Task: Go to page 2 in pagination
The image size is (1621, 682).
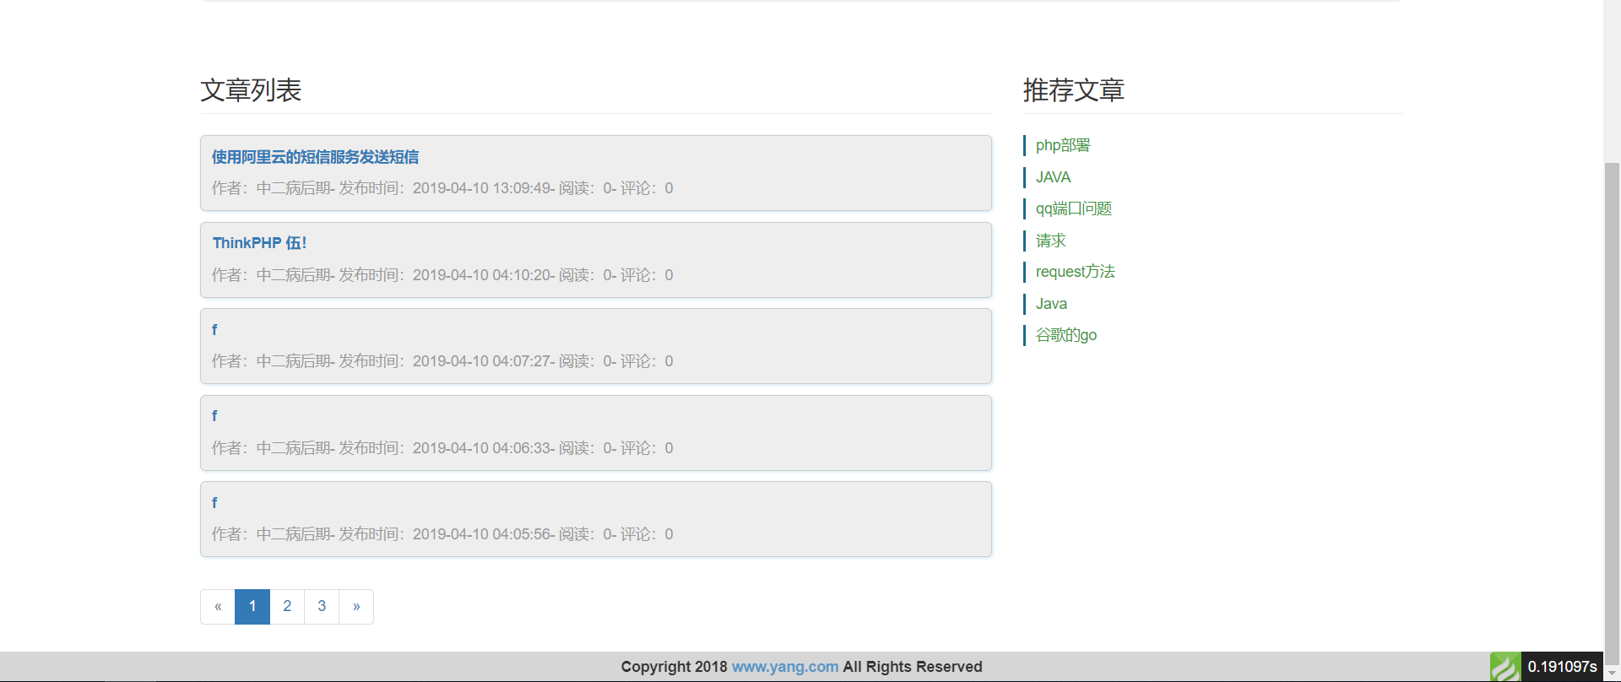Action: pyautogui.click(x=287, y=607)
